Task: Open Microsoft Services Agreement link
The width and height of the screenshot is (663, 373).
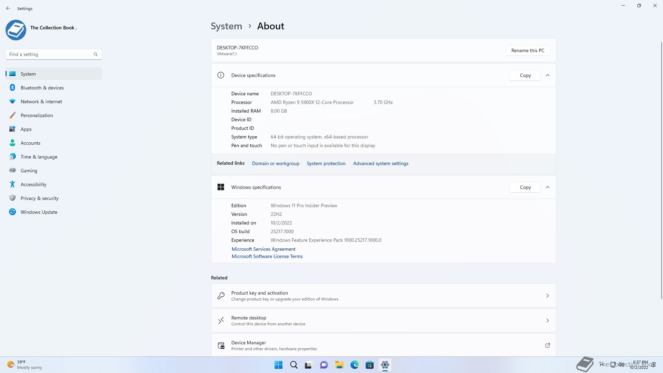Action: tap(263, 249)
